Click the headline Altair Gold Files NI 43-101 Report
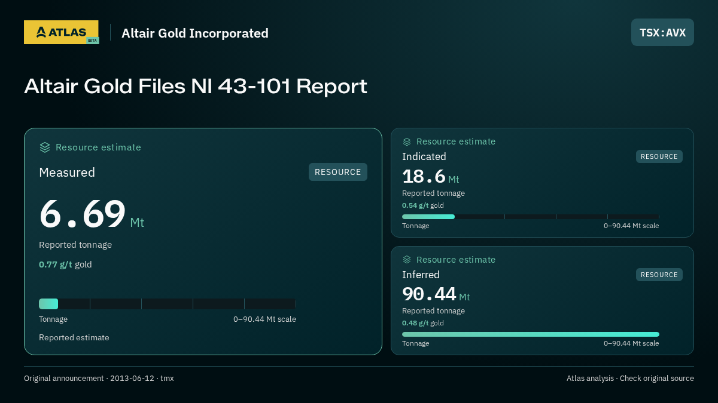The image size is (718, 403). coord(196,87)
